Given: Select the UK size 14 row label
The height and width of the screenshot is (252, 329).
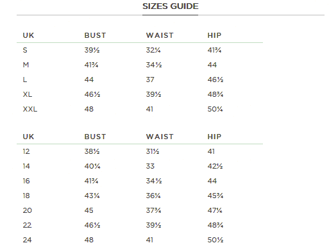Looking at the screenshot, I should point(26,166).
